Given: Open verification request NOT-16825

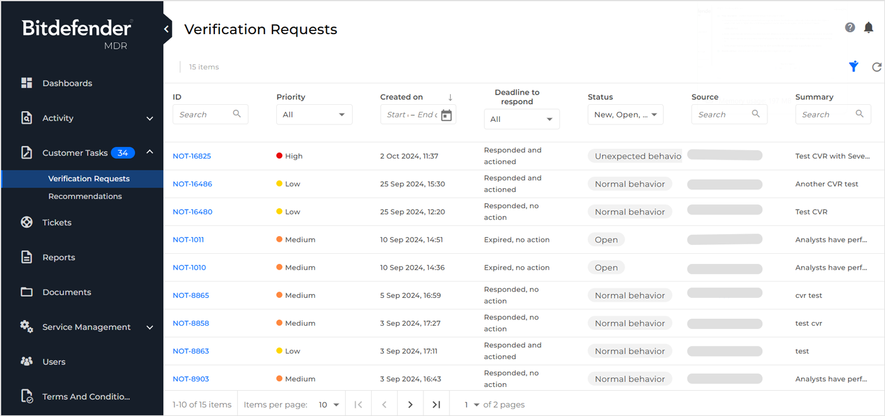Looking at the screenshot, I should click(192, 156).
